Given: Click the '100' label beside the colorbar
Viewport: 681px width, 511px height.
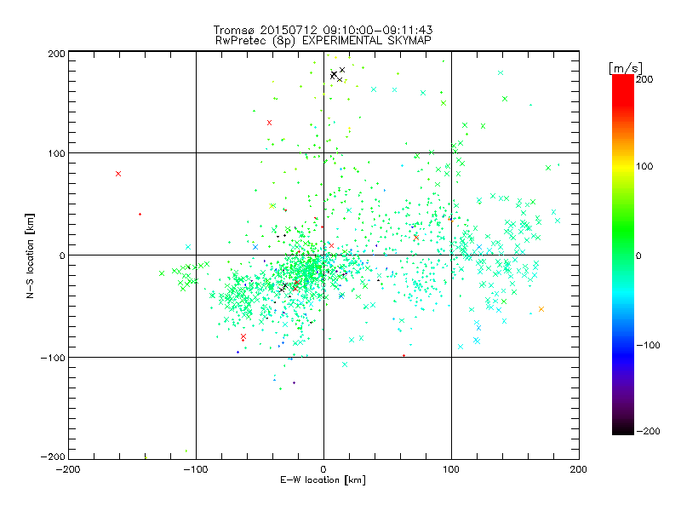Looking at the screenshot, I should 644,166.
